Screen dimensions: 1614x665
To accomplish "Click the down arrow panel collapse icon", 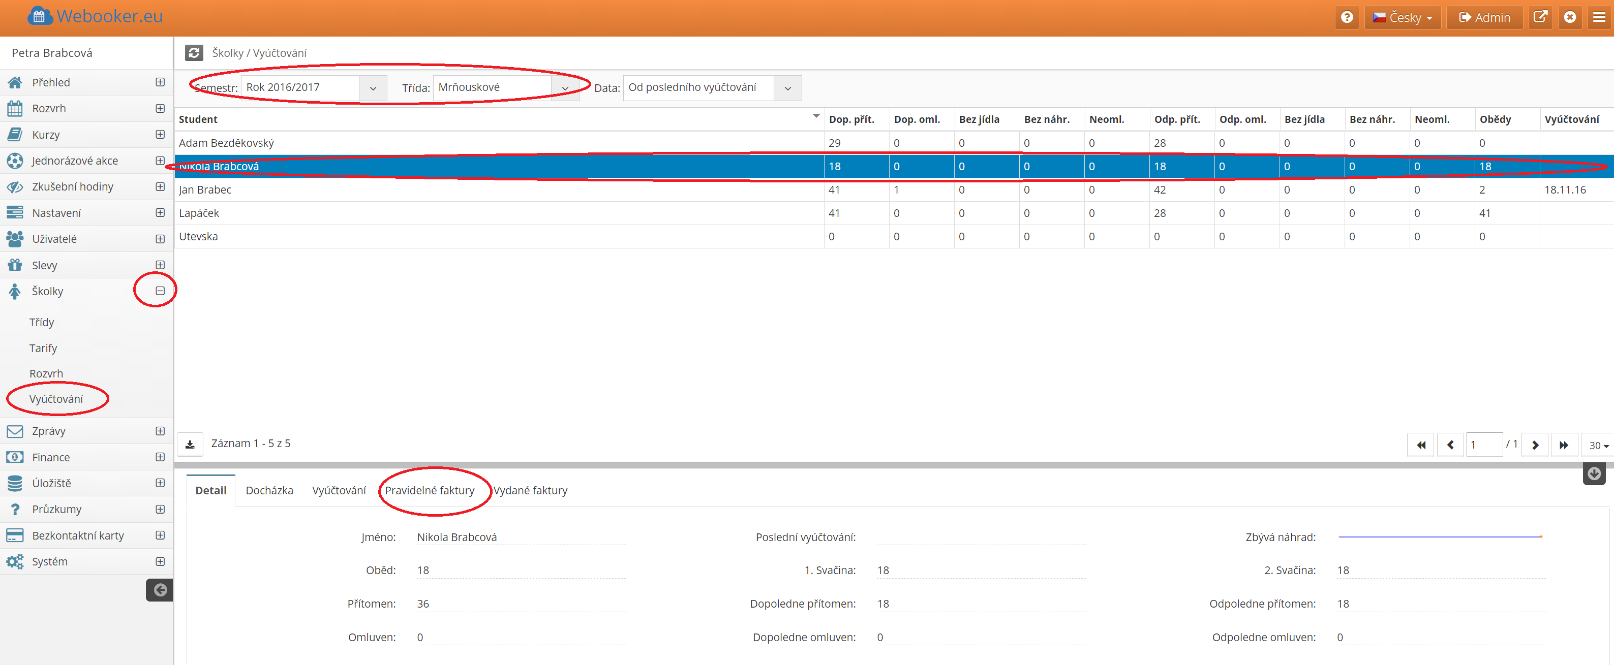I will point(1594,474).
